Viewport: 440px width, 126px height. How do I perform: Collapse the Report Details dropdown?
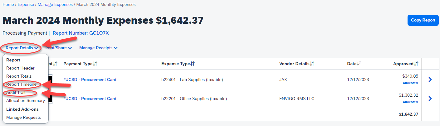coord(22,48)
